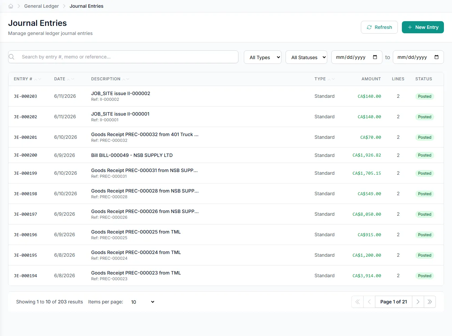The image size is (452, 336).
Task: Open journal entry JE-000195
Action: 25,255
